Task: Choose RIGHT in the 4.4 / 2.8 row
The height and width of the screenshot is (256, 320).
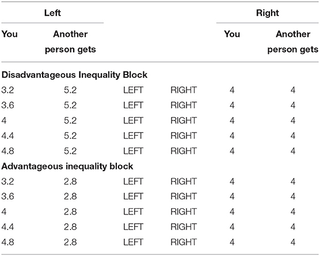Action: pyautogui.click(x=184, y=227)
